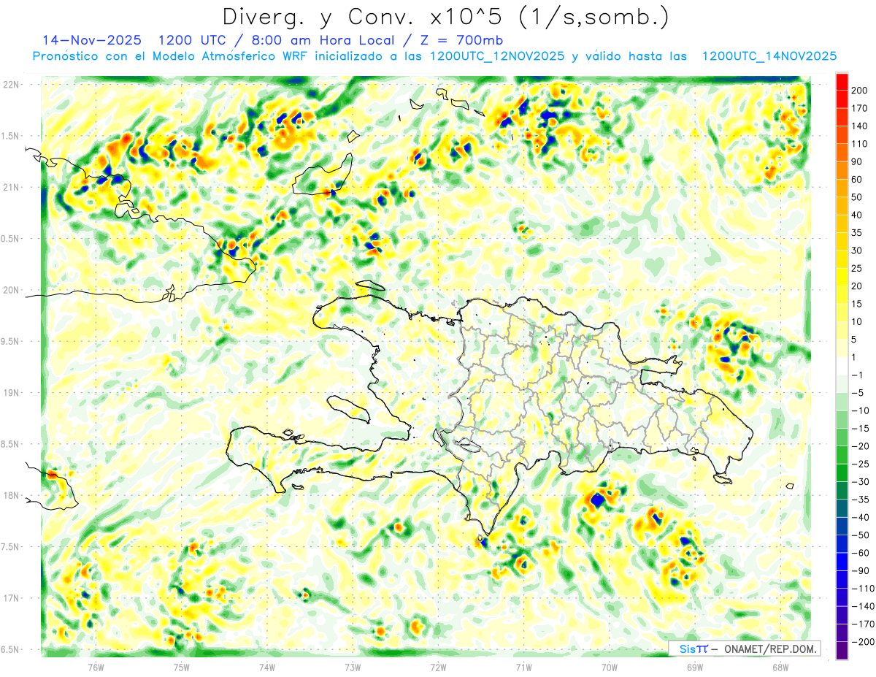
Task: Click the colorbar value 170
Action: point(861,108)
